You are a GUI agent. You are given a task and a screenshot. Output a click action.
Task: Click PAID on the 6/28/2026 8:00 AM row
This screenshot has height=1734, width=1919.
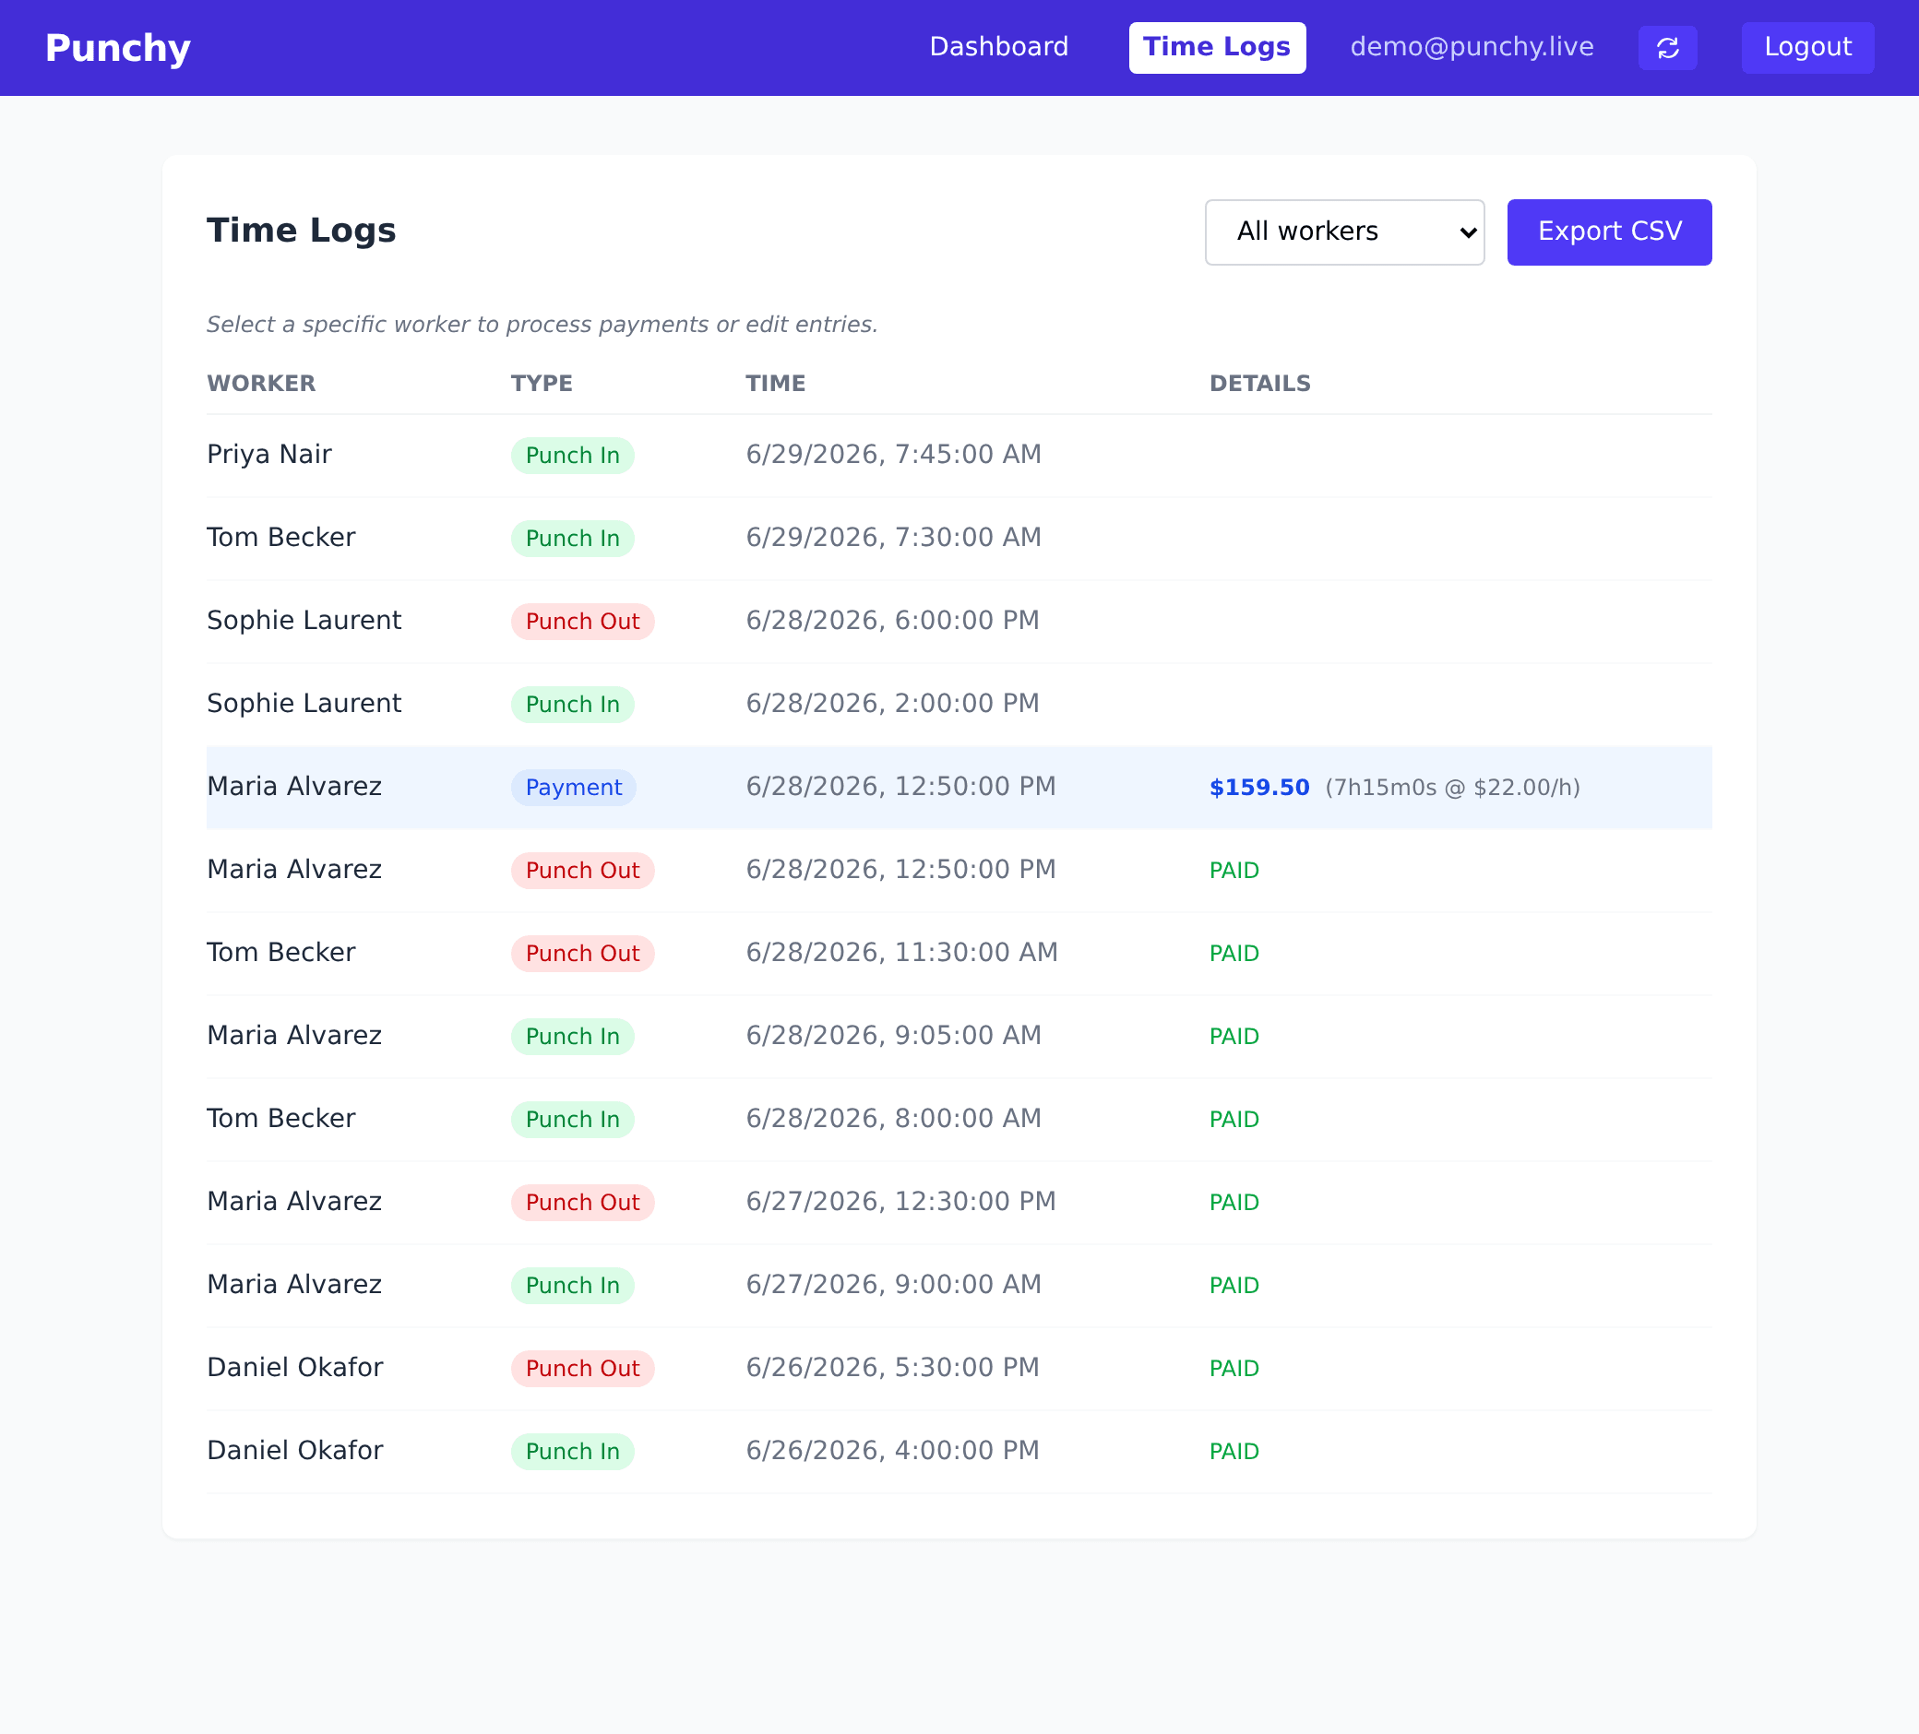pos(1234,1119)
